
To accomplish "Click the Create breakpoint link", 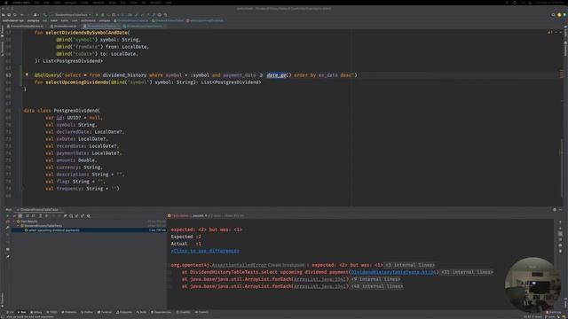I will click(x=287, y=265).
